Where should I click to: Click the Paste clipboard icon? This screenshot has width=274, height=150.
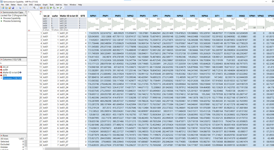[23, 8]
